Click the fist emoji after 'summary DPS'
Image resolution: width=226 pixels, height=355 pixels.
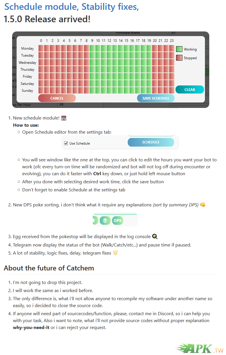[203, 205]
